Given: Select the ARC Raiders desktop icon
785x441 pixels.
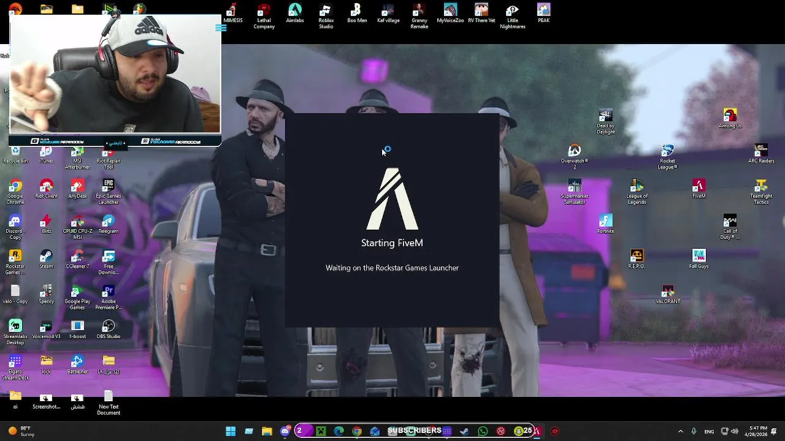Looking at the screenshot, I should 761,154.
